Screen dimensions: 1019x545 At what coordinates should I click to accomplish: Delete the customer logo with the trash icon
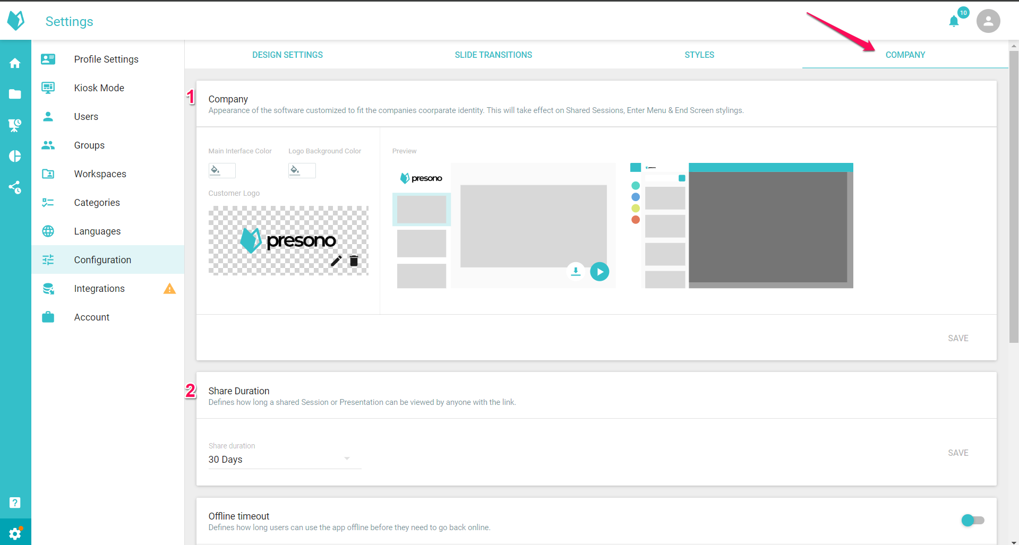click(354, 261)
